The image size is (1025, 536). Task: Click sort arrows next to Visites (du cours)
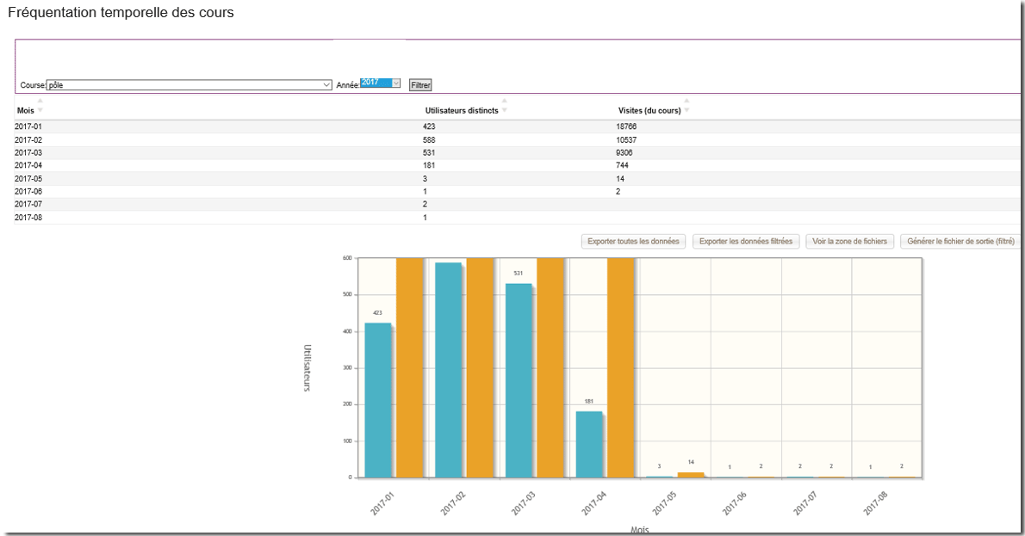click(686, 106)
